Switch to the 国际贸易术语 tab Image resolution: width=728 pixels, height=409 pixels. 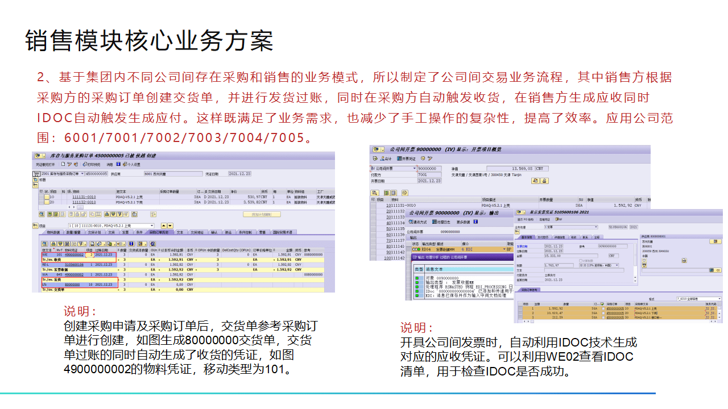point(282,232)
